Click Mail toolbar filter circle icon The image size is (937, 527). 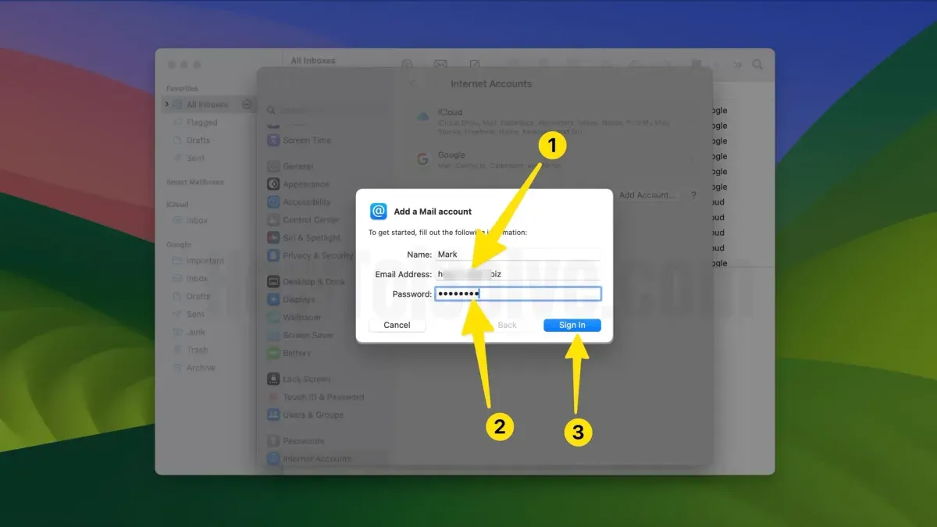click(x=407, y=65)
